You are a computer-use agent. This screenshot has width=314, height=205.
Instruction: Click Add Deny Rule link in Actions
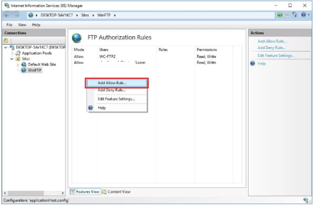click(x=271, y=47)
